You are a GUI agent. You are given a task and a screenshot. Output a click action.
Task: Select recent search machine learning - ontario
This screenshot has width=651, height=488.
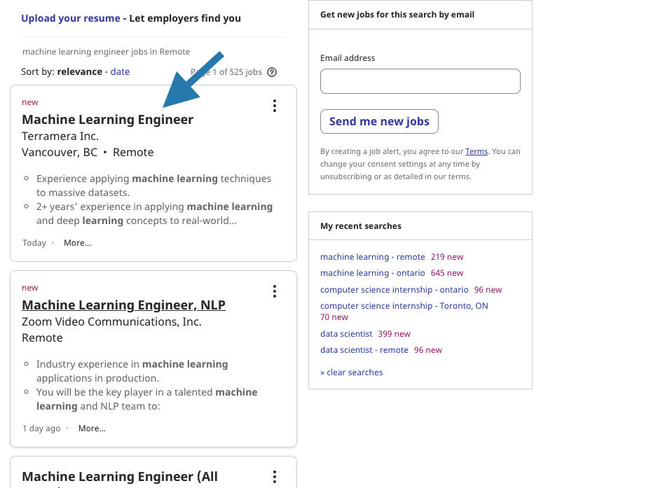click(372, 273)
